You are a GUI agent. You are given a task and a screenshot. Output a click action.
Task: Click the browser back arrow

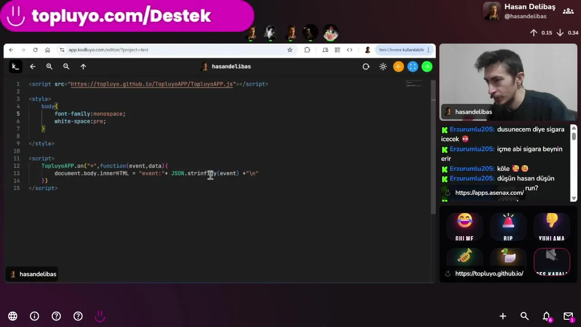(11, 50)
